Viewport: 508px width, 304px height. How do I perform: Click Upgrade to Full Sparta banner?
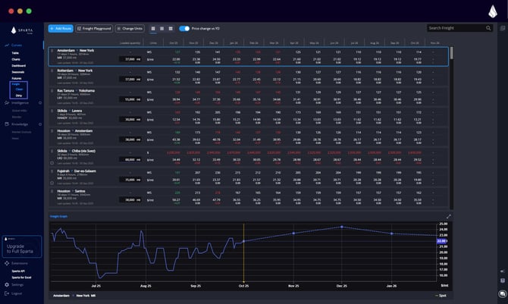pos(21,247)
